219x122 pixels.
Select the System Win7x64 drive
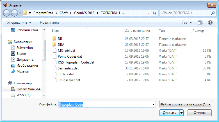(x=28, y=89)
